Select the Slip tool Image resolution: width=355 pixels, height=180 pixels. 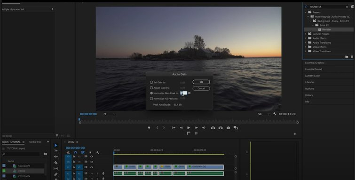click(x=56, y=168)
